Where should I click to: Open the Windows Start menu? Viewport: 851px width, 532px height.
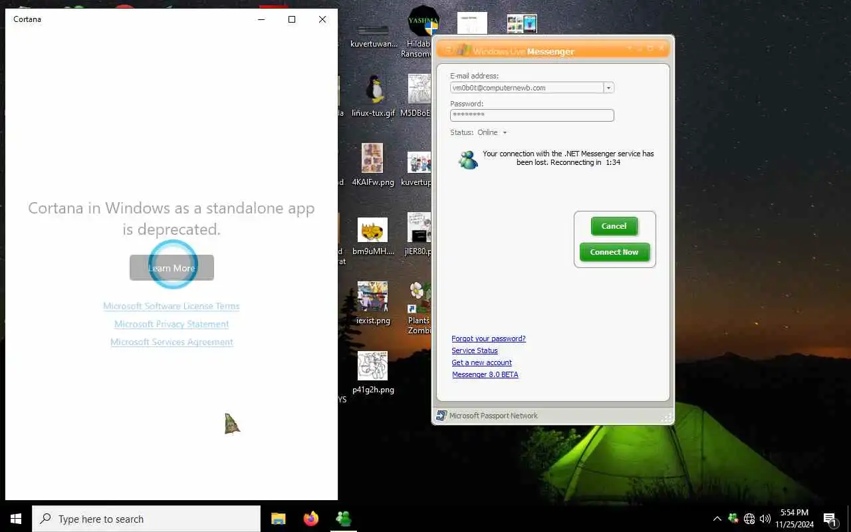click(16, 519)
